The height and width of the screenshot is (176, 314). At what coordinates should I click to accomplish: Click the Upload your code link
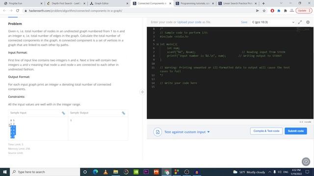pos(189,22)
